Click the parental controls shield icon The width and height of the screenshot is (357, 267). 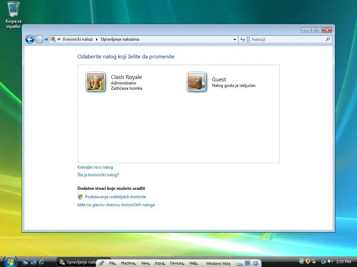pyautogui.click(x=80, y=197)
